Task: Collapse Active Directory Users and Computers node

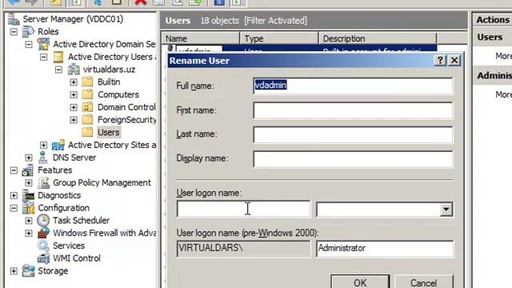Action: [x=44, y=57]
